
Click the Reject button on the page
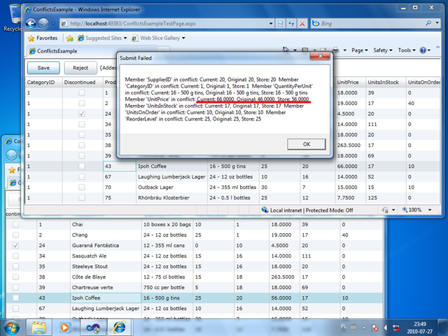coord(80,68)
